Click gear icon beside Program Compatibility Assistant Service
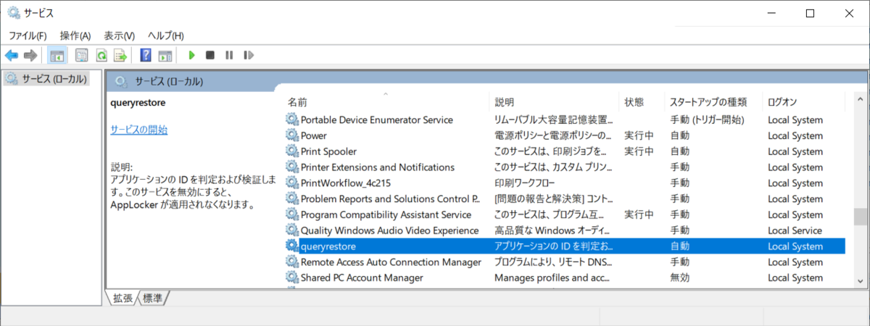The height and width of the screenshot is (326, 870). [x=292, y=214]
